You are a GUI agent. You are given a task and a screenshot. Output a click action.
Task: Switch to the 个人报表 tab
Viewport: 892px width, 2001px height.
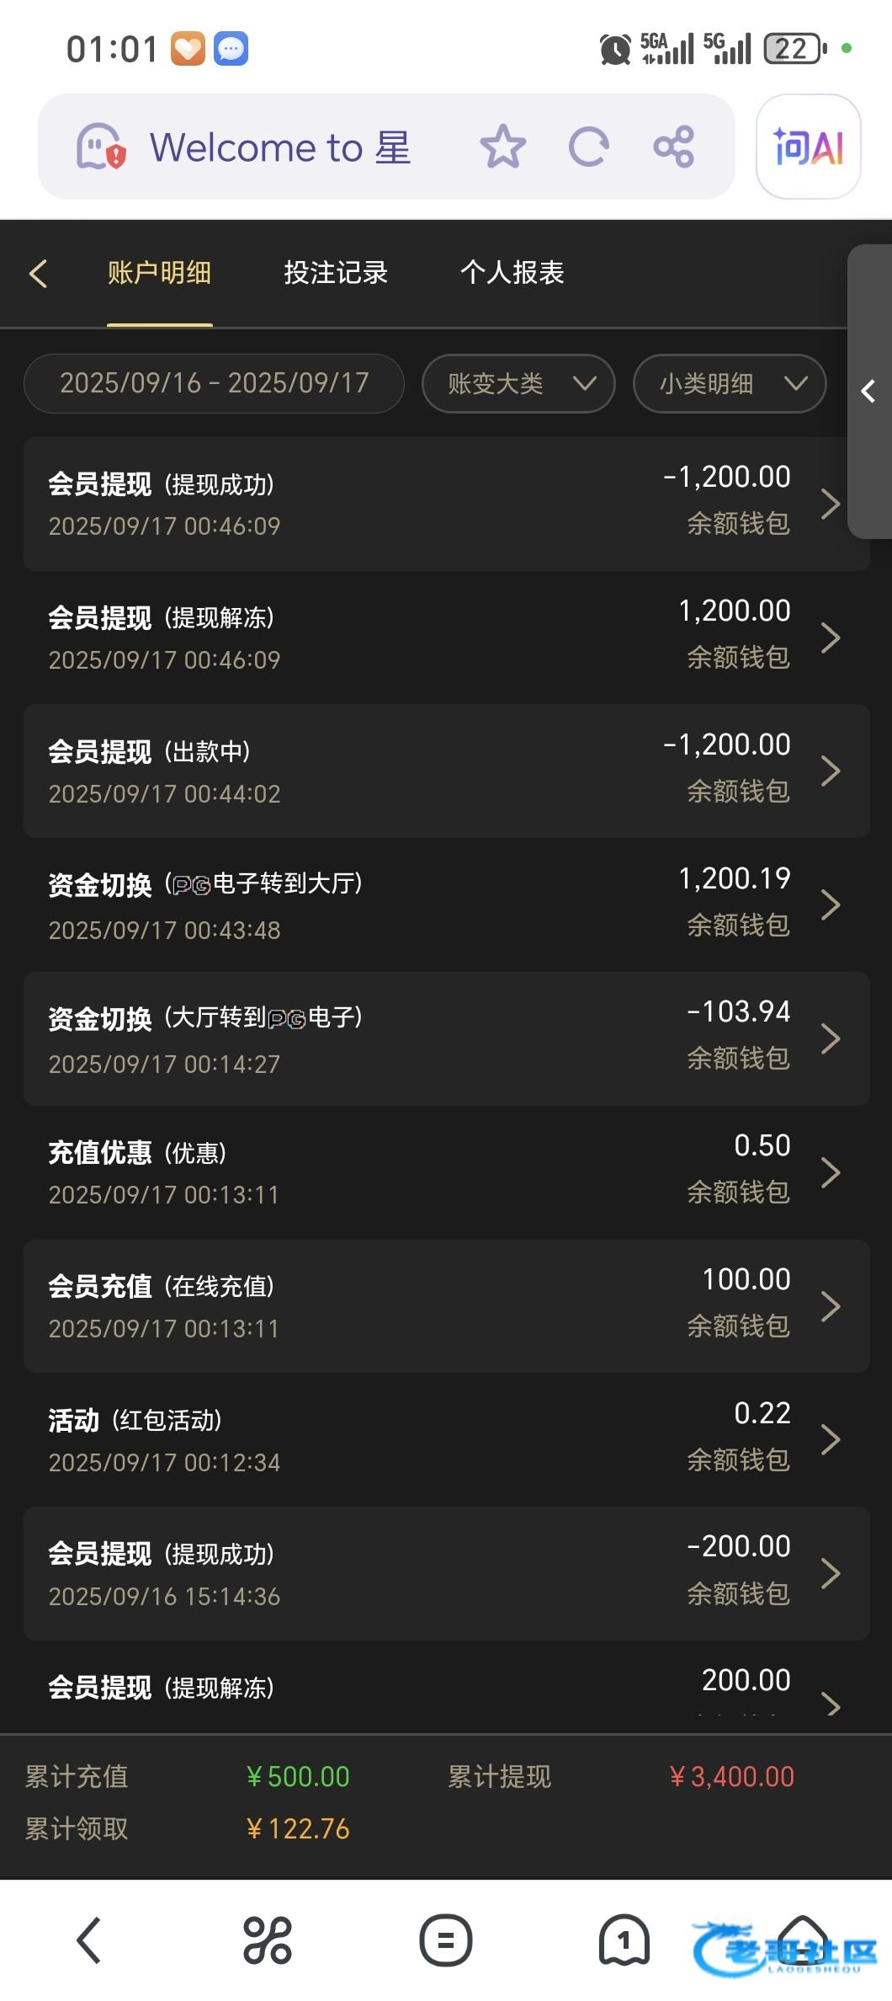[x=512, y=273]
